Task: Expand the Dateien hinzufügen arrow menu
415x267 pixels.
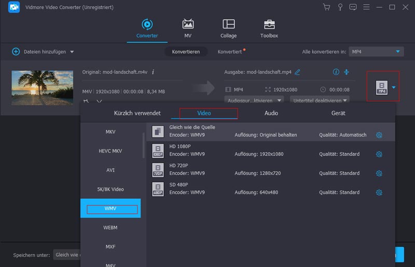Action: pyautogui.click(x=72, y=52)
